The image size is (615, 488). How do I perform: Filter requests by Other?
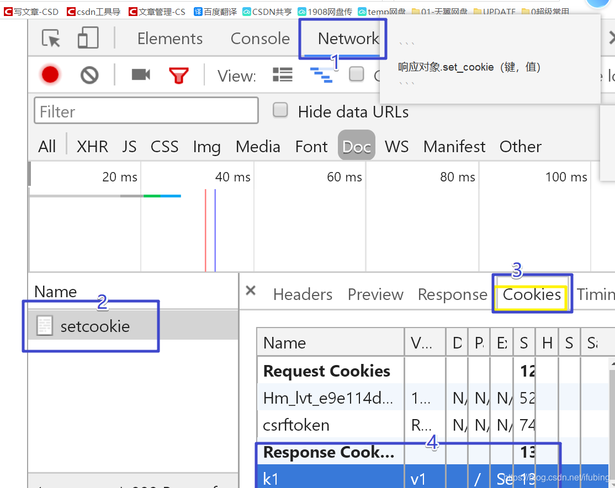(520, 147)
